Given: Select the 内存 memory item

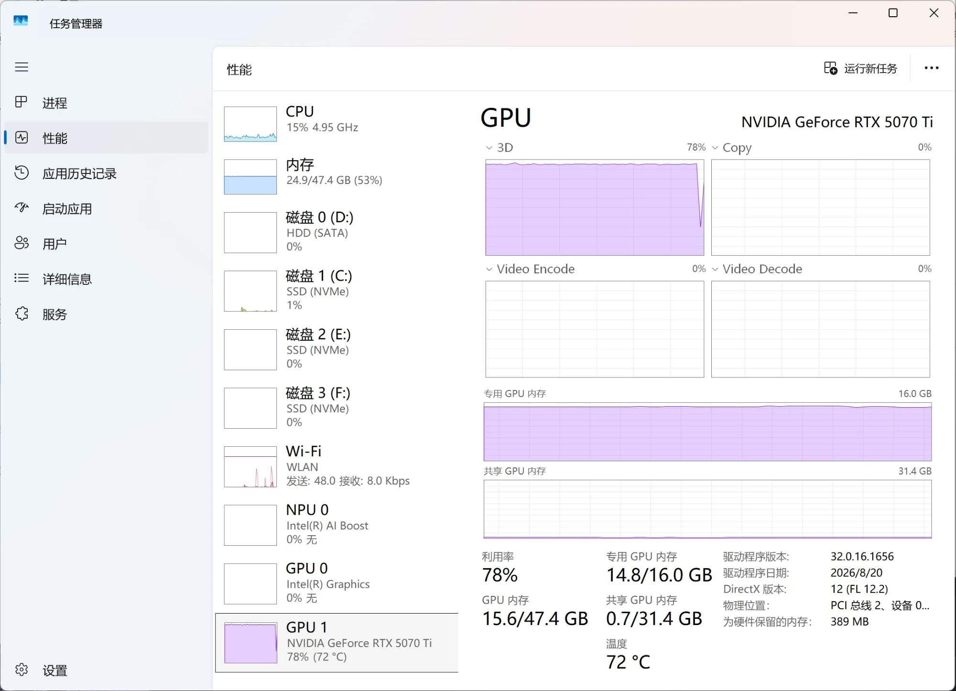Looking at the screenshot, I should tap(337, 176).
